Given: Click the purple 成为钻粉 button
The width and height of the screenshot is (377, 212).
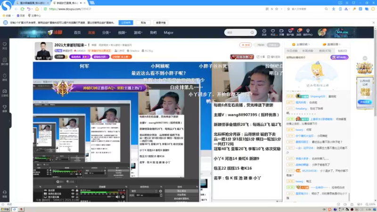Looking at the screenshot, I should click(x=339, y=57).
